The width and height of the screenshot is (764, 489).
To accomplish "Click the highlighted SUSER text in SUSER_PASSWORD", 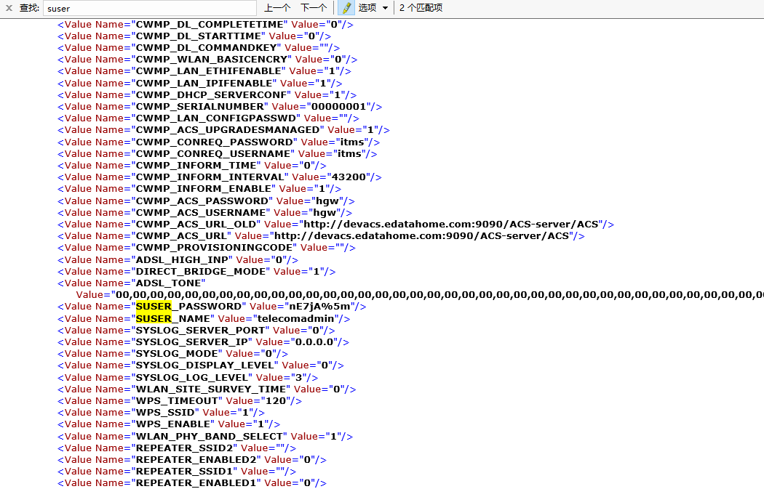I will pyautogui.click(x=154, y=306).
